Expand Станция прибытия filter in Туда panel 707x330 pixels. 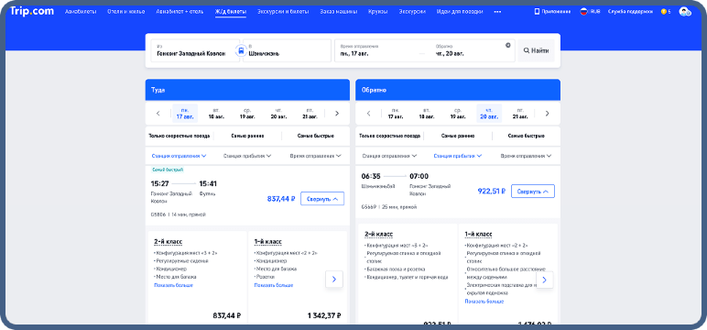(x=247, y=156)
